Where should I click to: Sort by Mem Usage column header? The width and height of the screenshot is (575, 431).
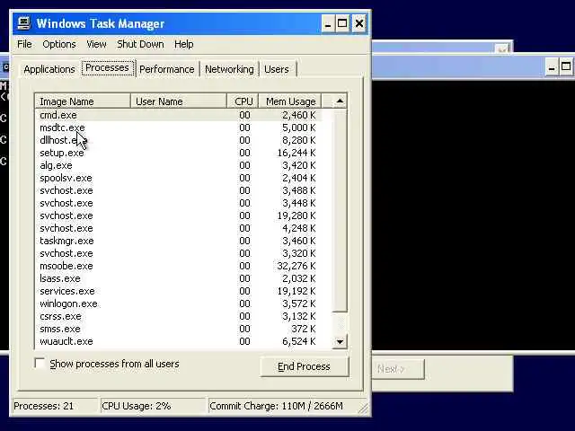click(290, 101)
